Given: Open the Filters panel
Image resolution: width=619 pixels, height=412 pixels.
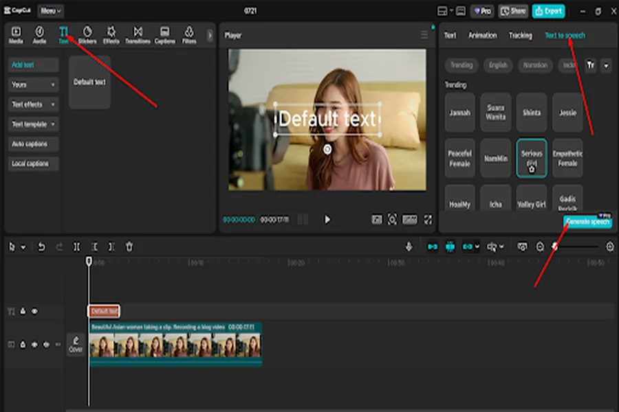Looking at the screenshot, I should pos(189,35).
